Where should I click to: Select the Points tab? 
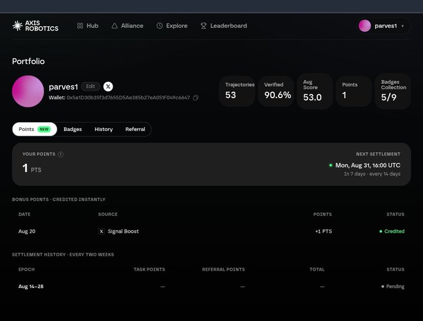tap(35, 129)
